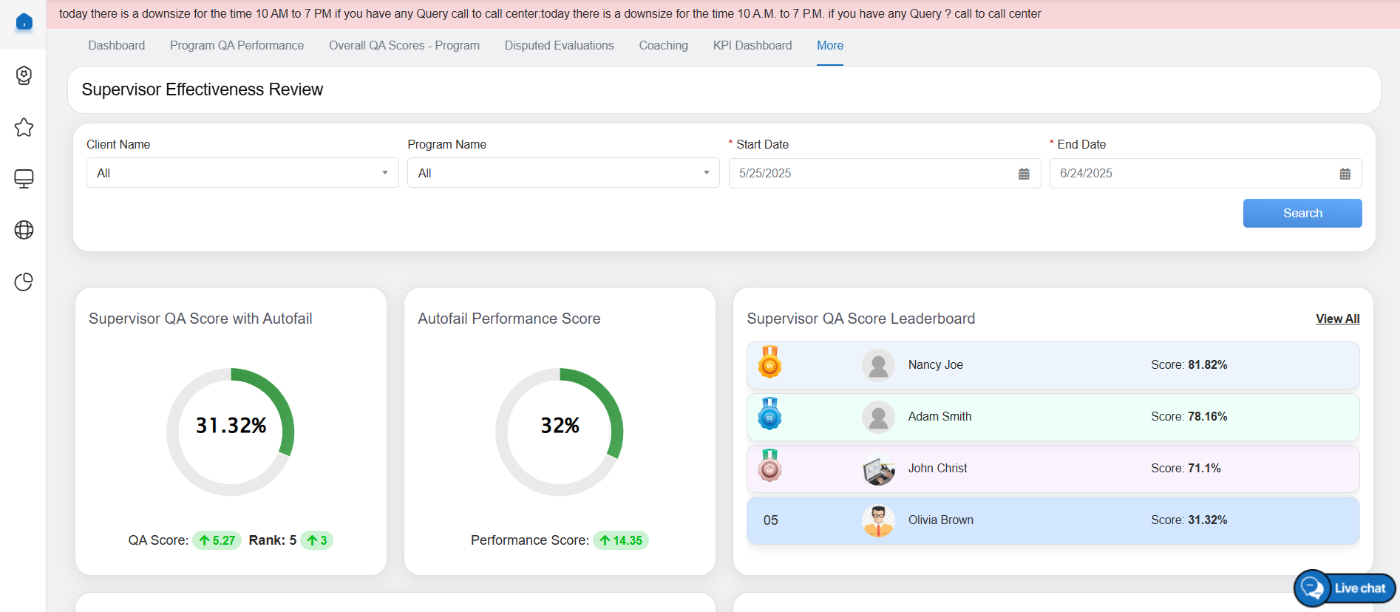Screen dimensions: 1400x612
Task: Open the Coaching tab
Action: [x=663, y=46]
